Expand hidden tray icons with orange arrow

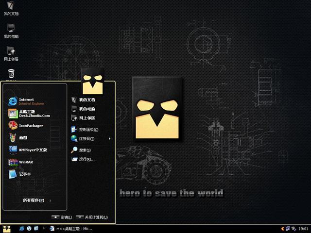click(283, 229)
